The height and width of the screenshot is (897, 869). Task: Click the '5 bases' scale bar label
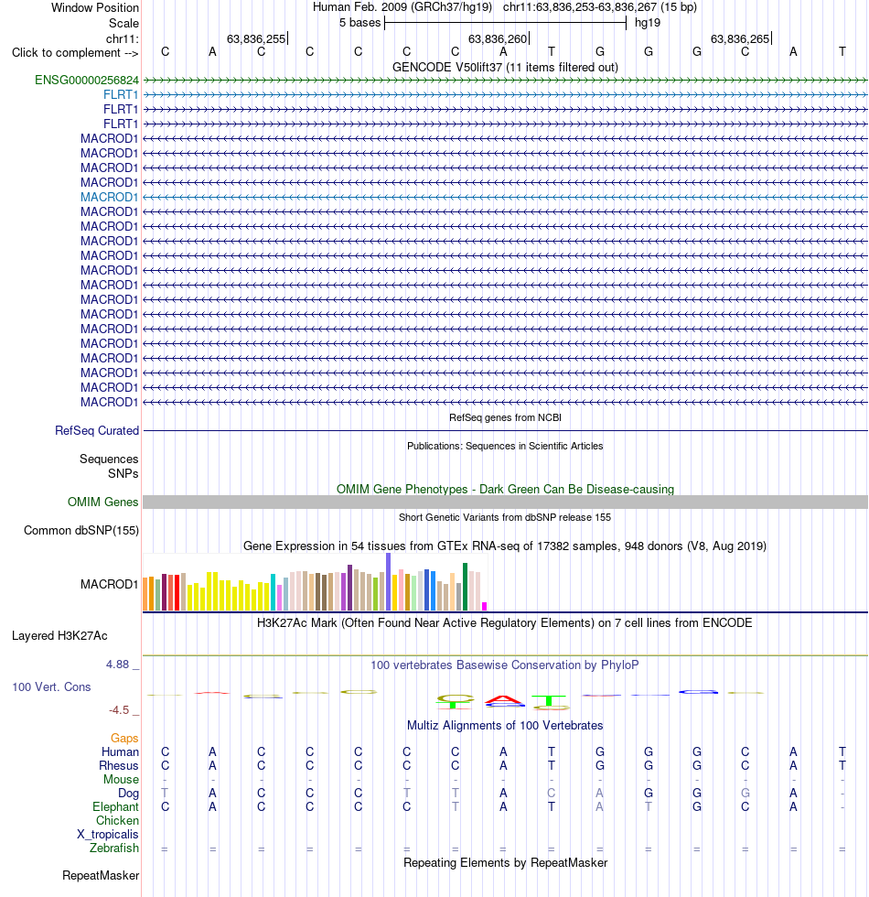click(x=359, y=23)
